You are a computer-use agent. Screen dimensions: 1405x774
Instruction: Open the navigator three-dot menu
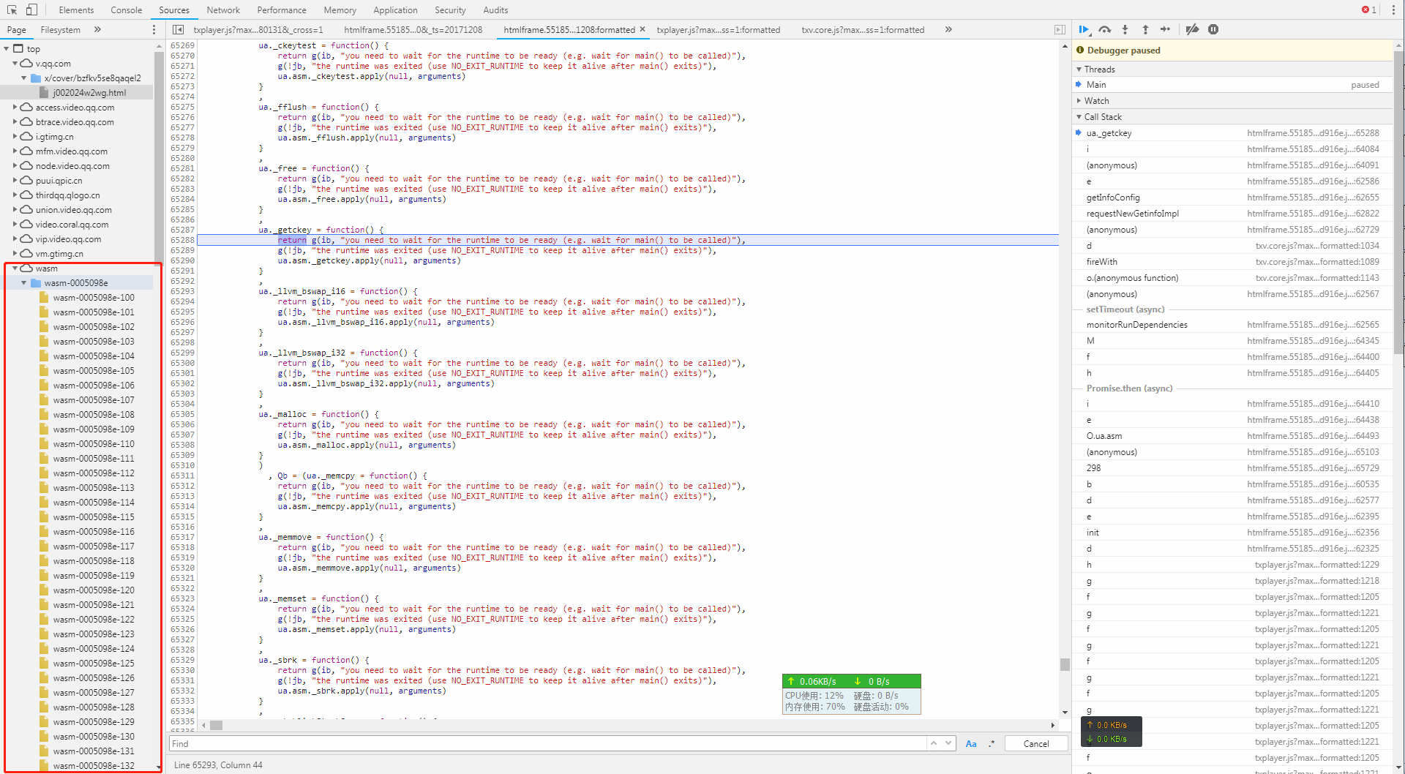154,29
